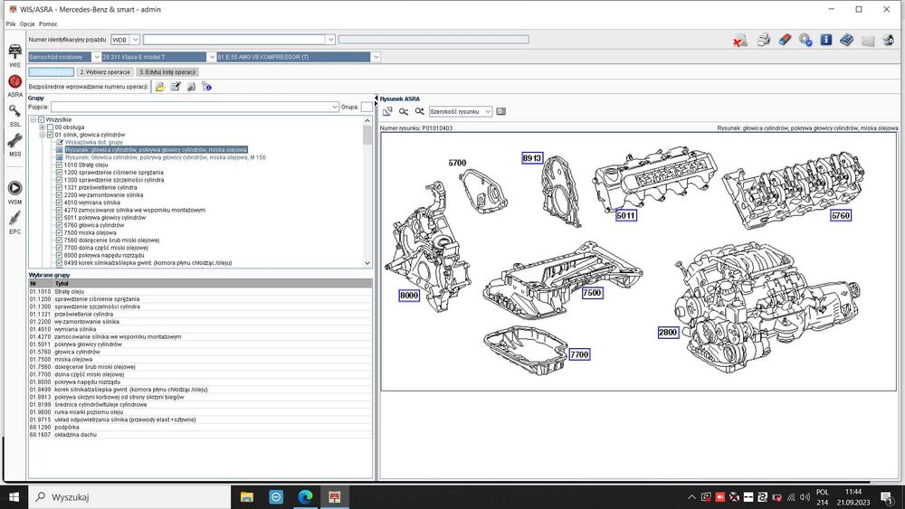Toggle the 5011 pokrywa głowicy cylindrów checkbox
Image resolution: width=905 pixels, height=509 pixels.
click(x=60, y=218)
